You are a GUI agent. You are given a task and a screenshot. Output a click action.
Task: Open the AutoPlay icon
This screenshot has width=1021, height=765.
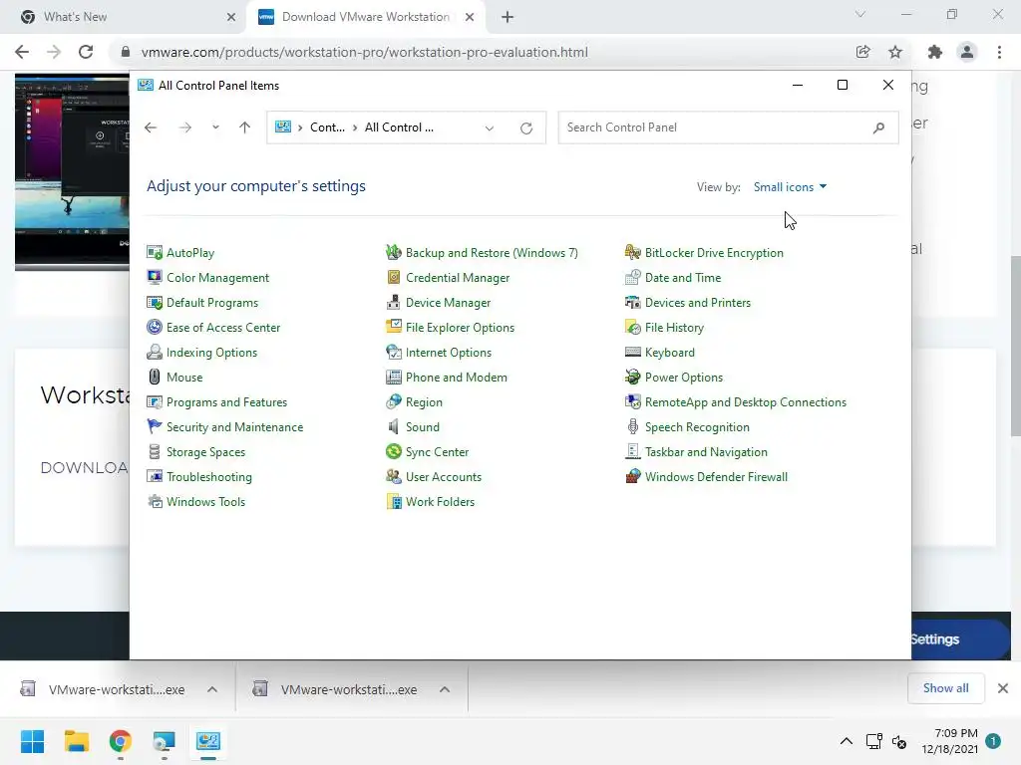155,252
